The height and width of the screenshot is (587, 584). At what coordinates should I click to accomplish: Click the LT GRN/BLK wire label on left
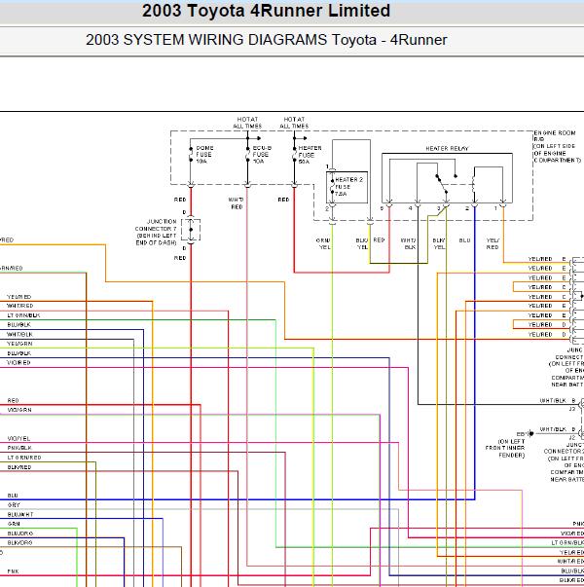[23, 315]
